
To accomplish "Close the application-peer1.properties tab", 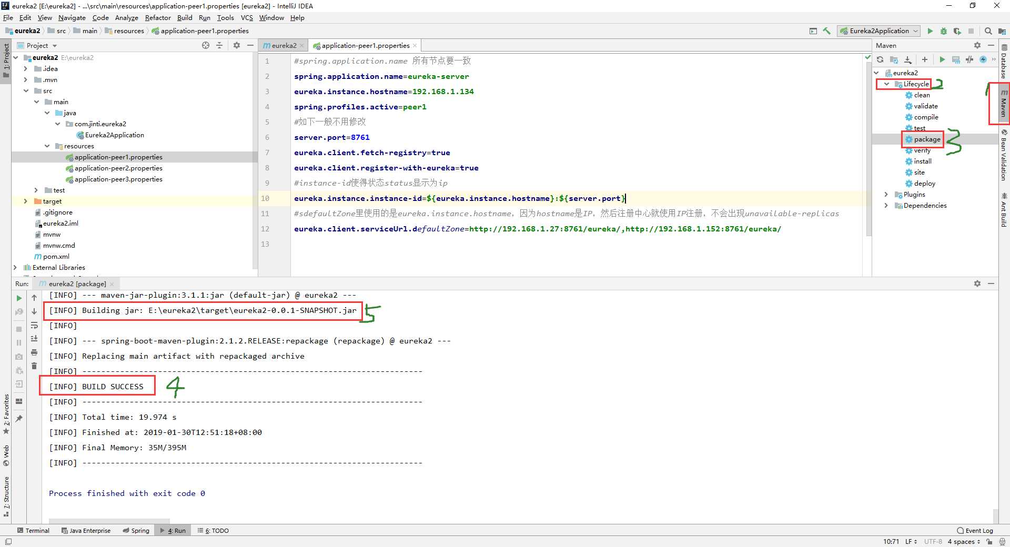I will point(415,46).
